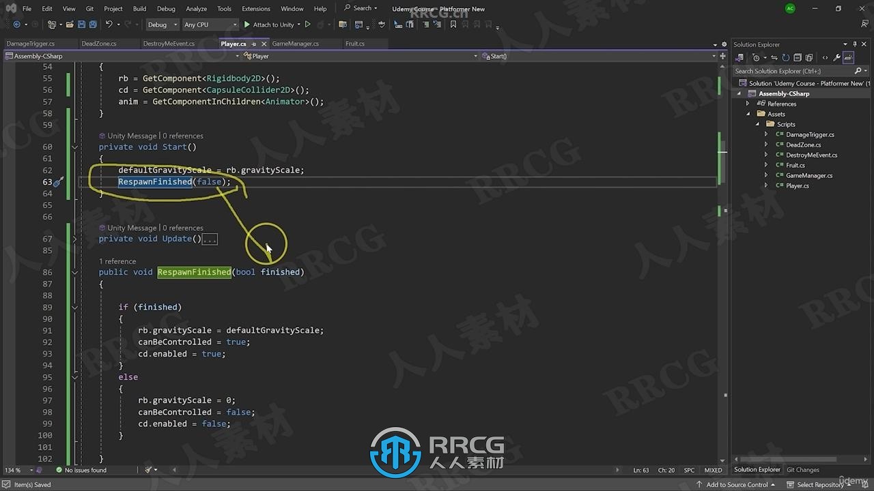The image size is (874, 491).
Task: Open the File menu
Action: [x=27, y=9]
